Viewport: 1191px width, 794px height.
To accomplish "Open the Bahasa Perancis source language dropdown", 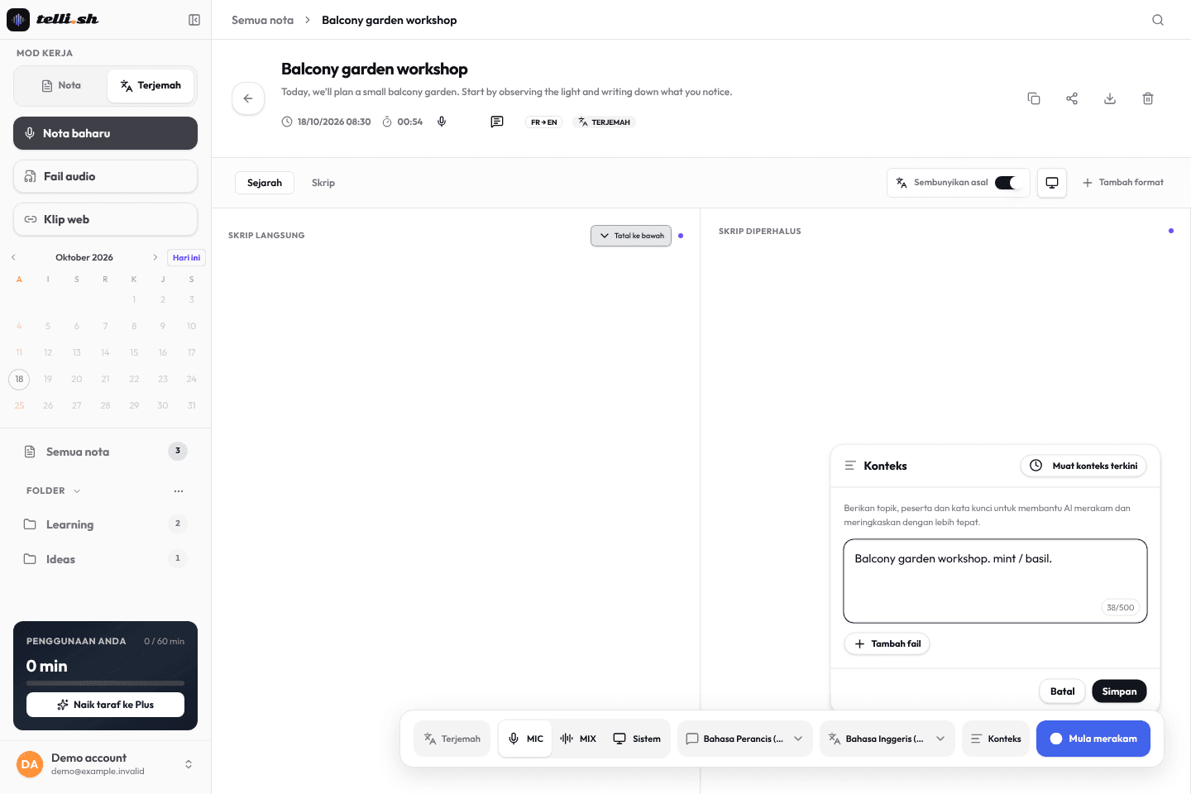I will [745, 739].
